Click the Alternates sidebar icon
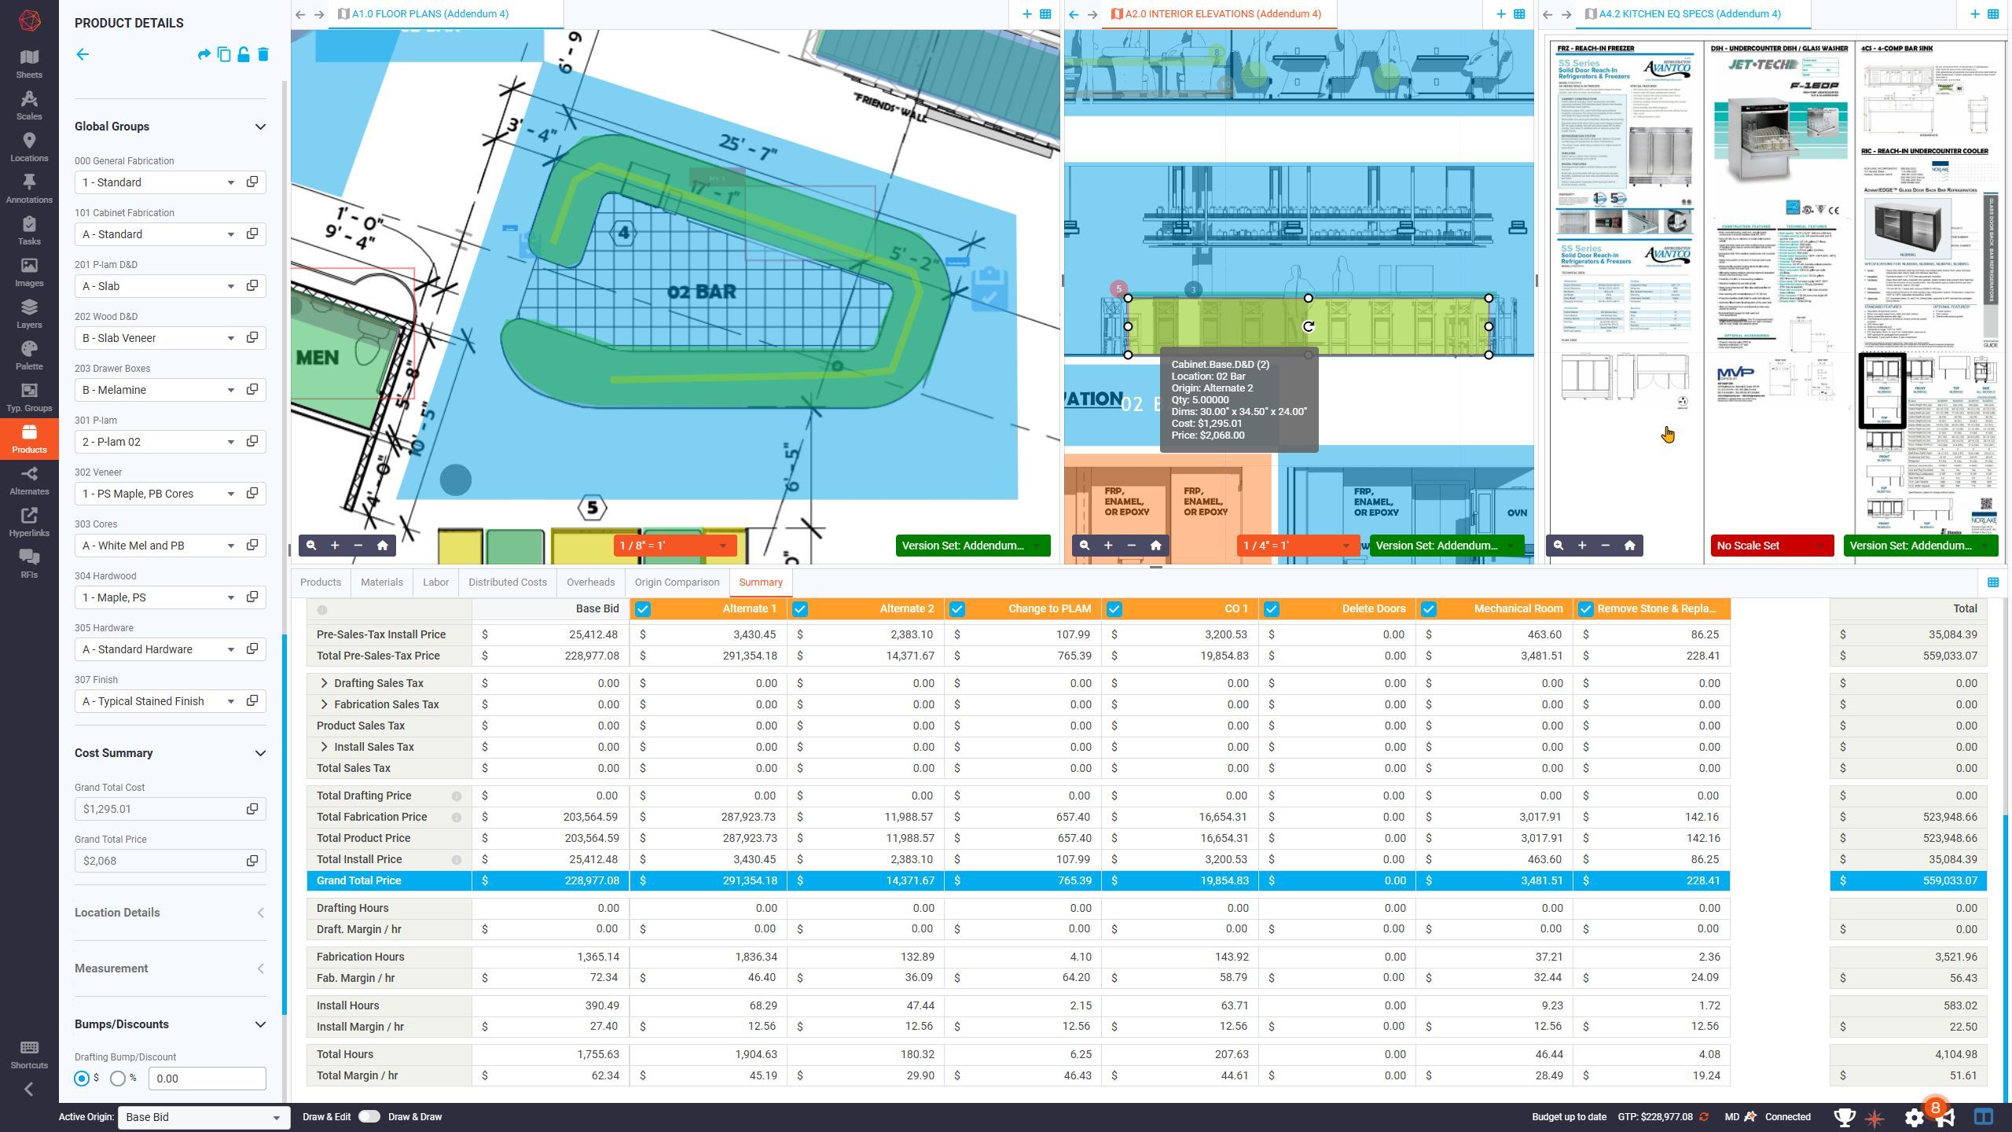The width and height of the screenshot is (2012, 1132). [x=29, y=480]
